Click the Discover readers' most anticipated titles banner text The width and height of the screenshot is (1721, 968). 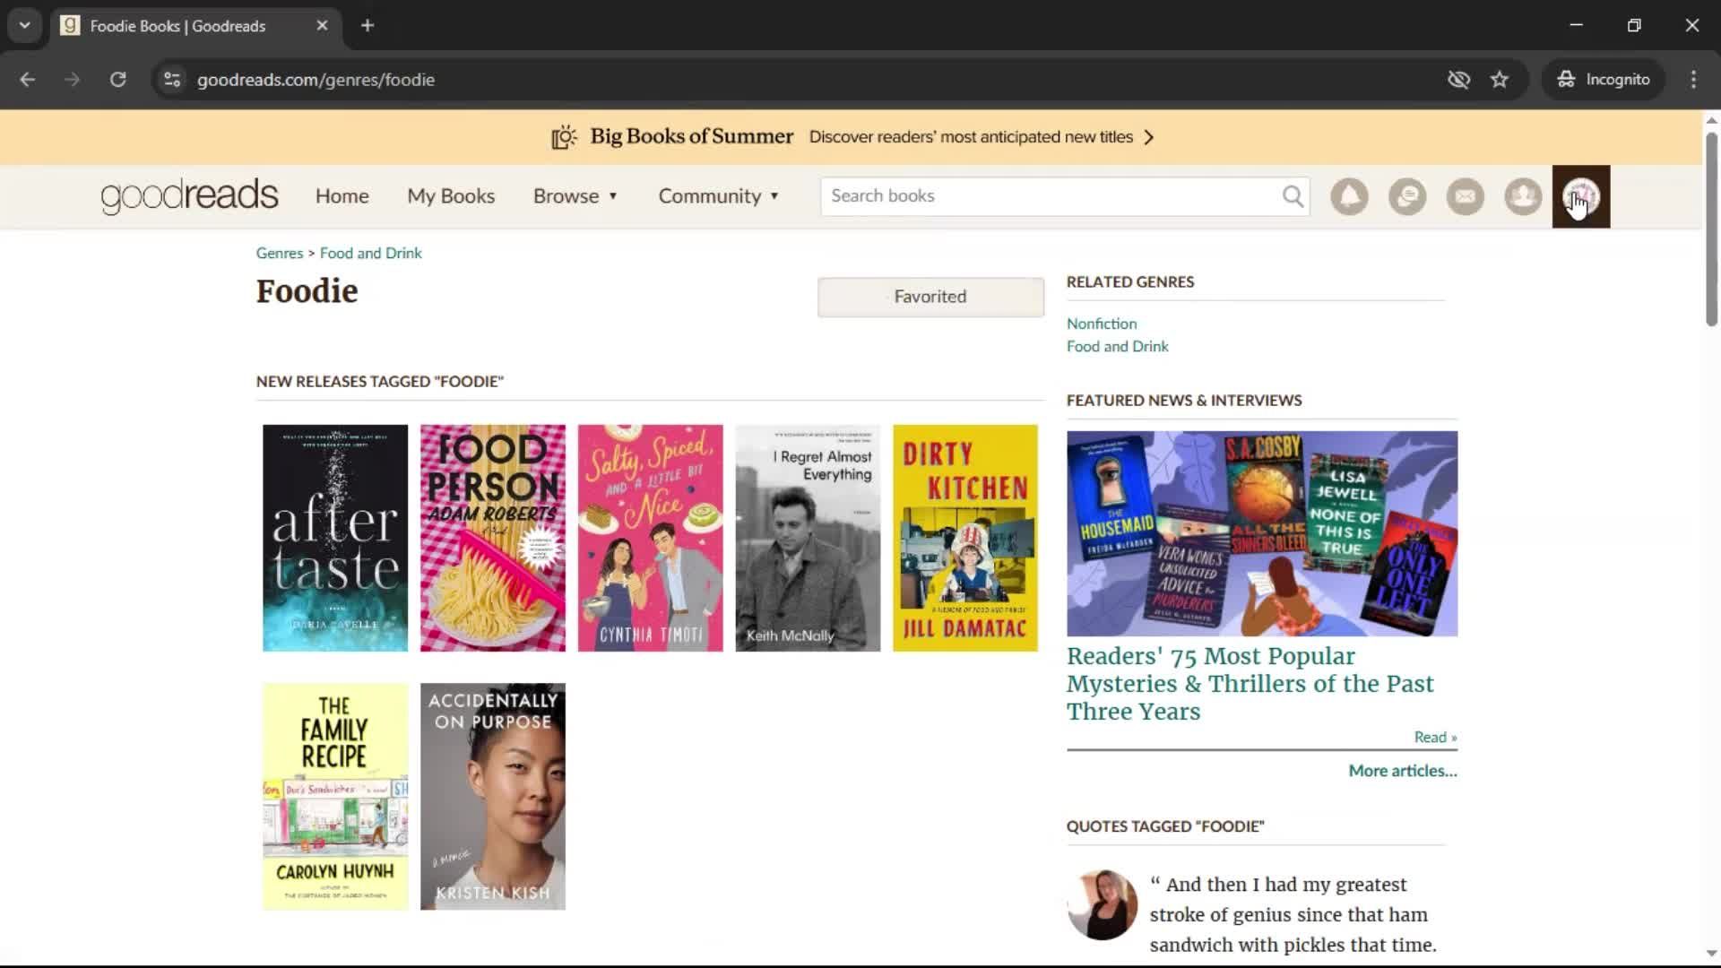(x=971, y=137)
